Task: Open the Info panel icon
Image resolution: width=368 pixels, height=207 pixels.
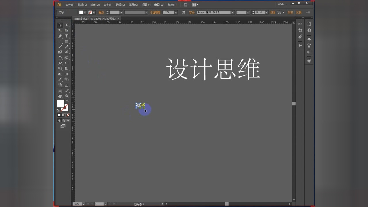Action: pyautogui.click(x=309, y=30)
